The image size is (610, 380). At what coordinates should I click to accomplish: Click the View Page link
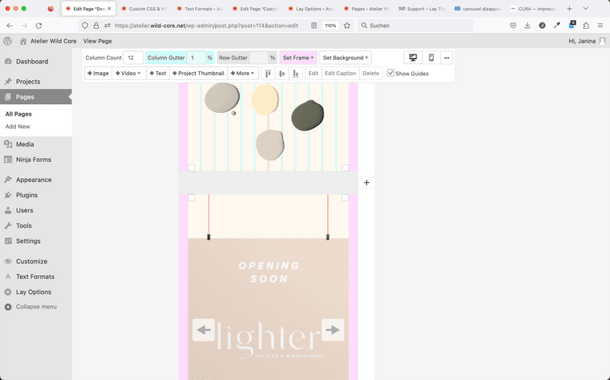97,40
